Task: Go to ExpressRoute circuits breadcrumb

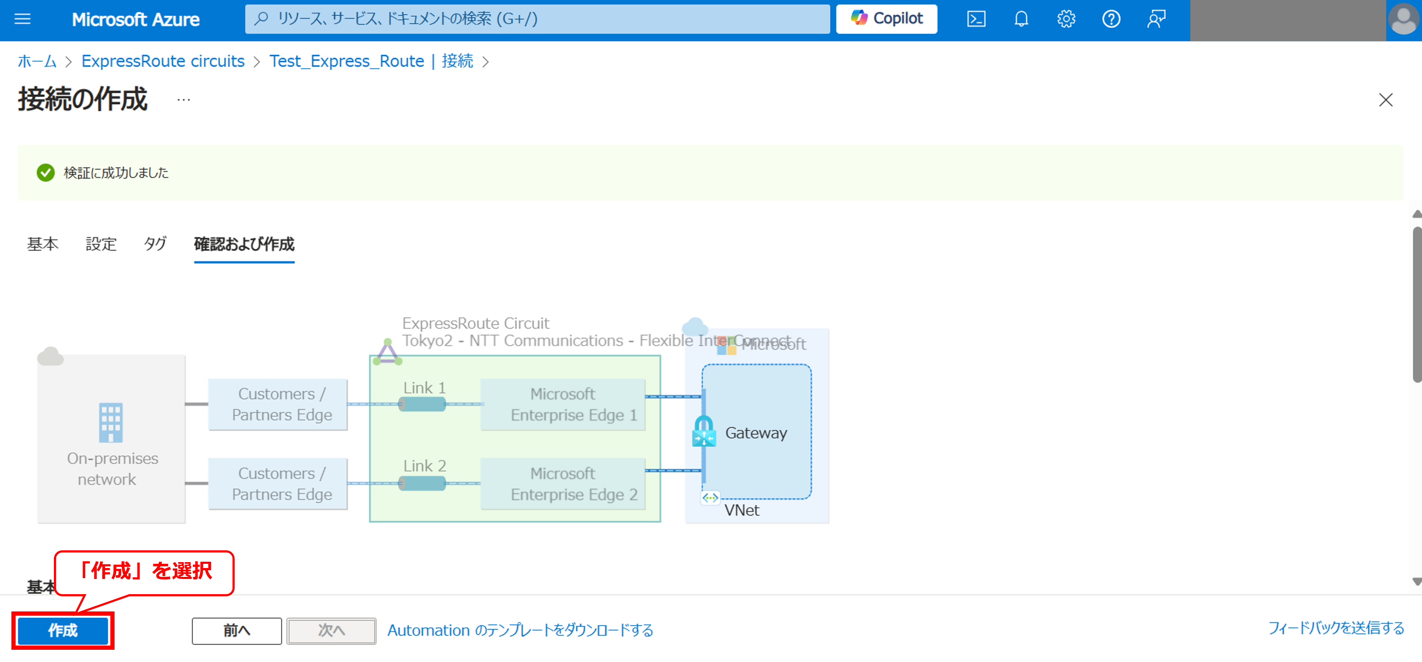Action: (163, 61)
